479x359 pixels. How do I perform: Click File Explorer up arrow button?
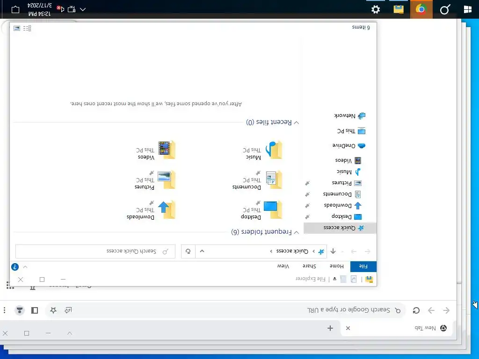pyautogui.click(x=333, y=251)
